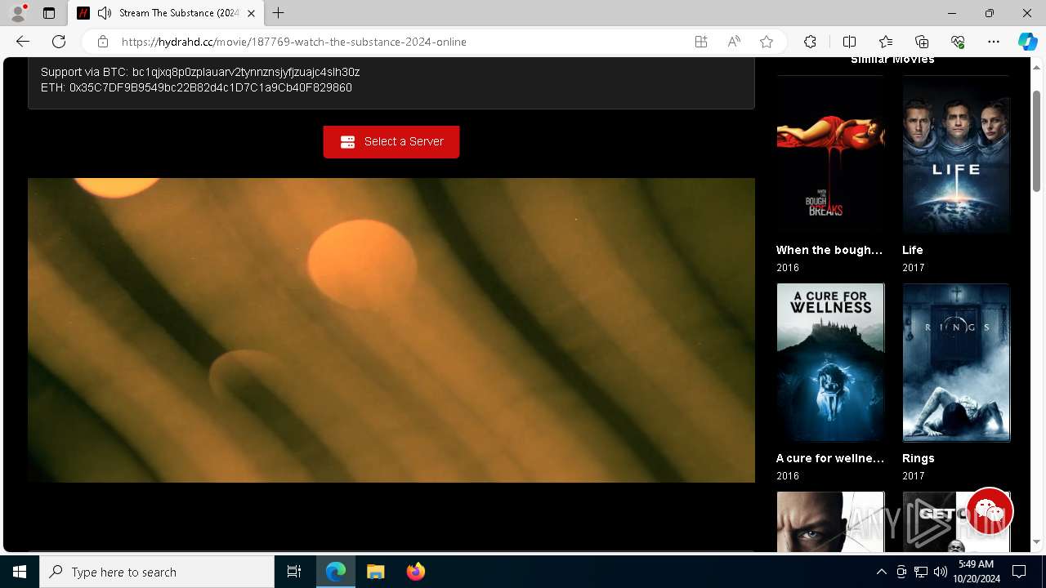Click 'When the bough...' title link

click(x=829, y=250)
